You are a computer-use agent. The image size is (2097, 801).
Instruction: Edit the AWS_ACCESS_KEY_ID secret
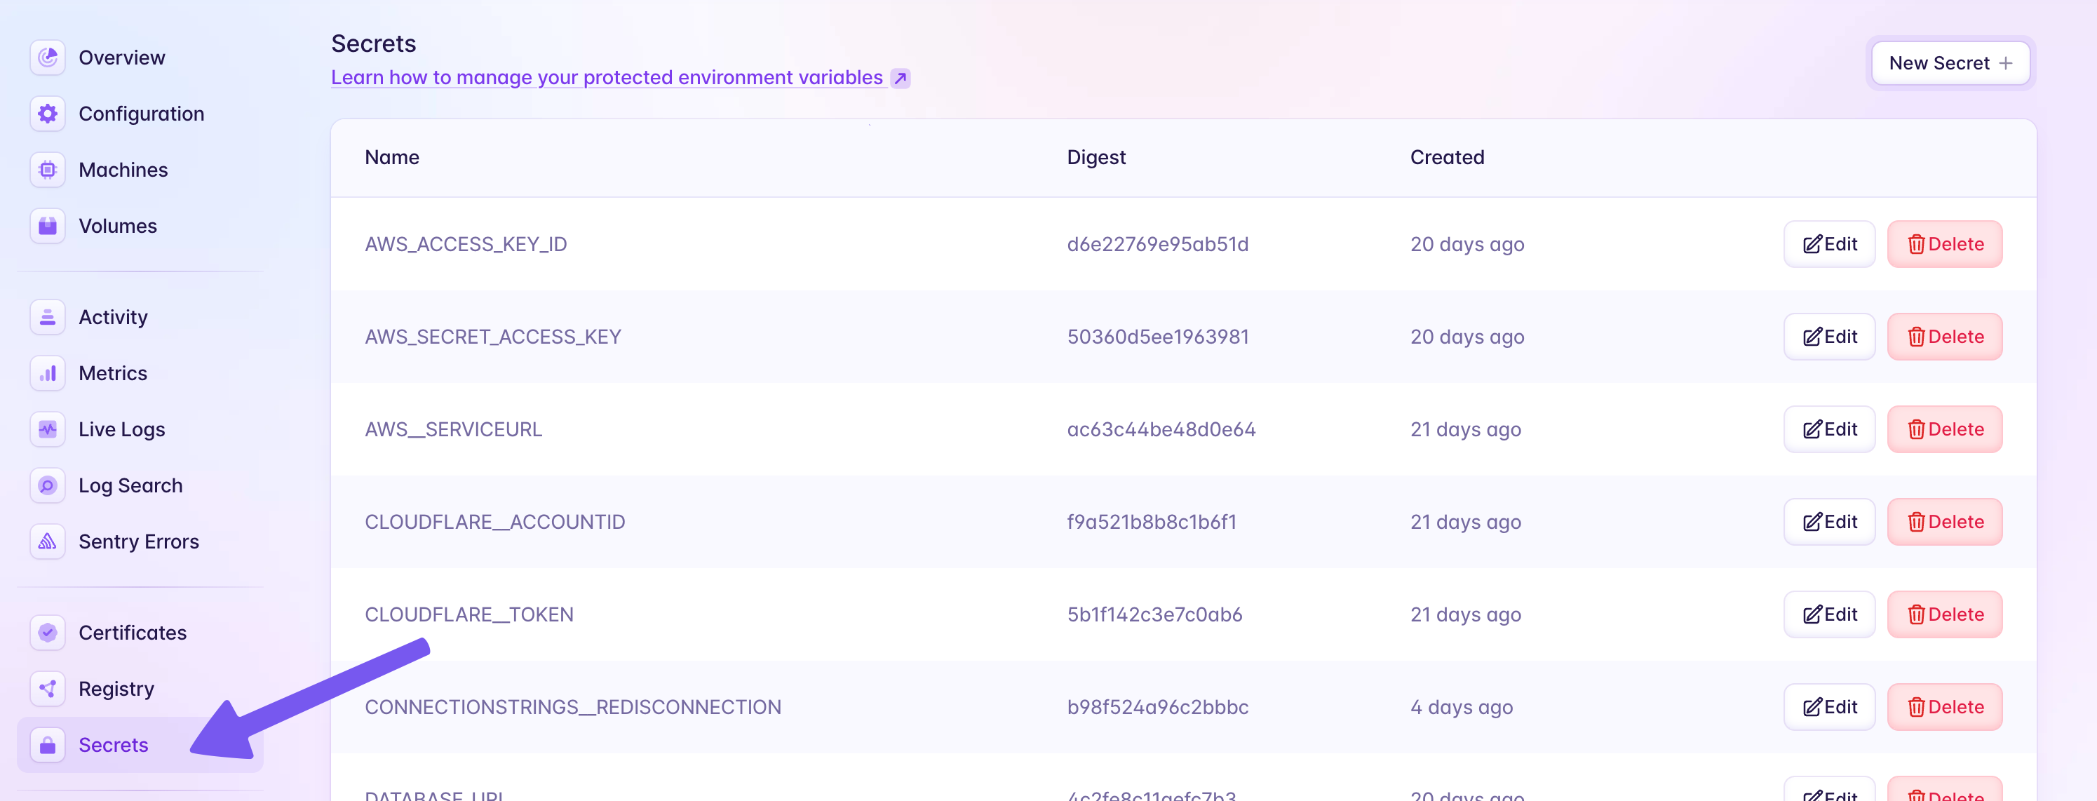click(1829, 244)
